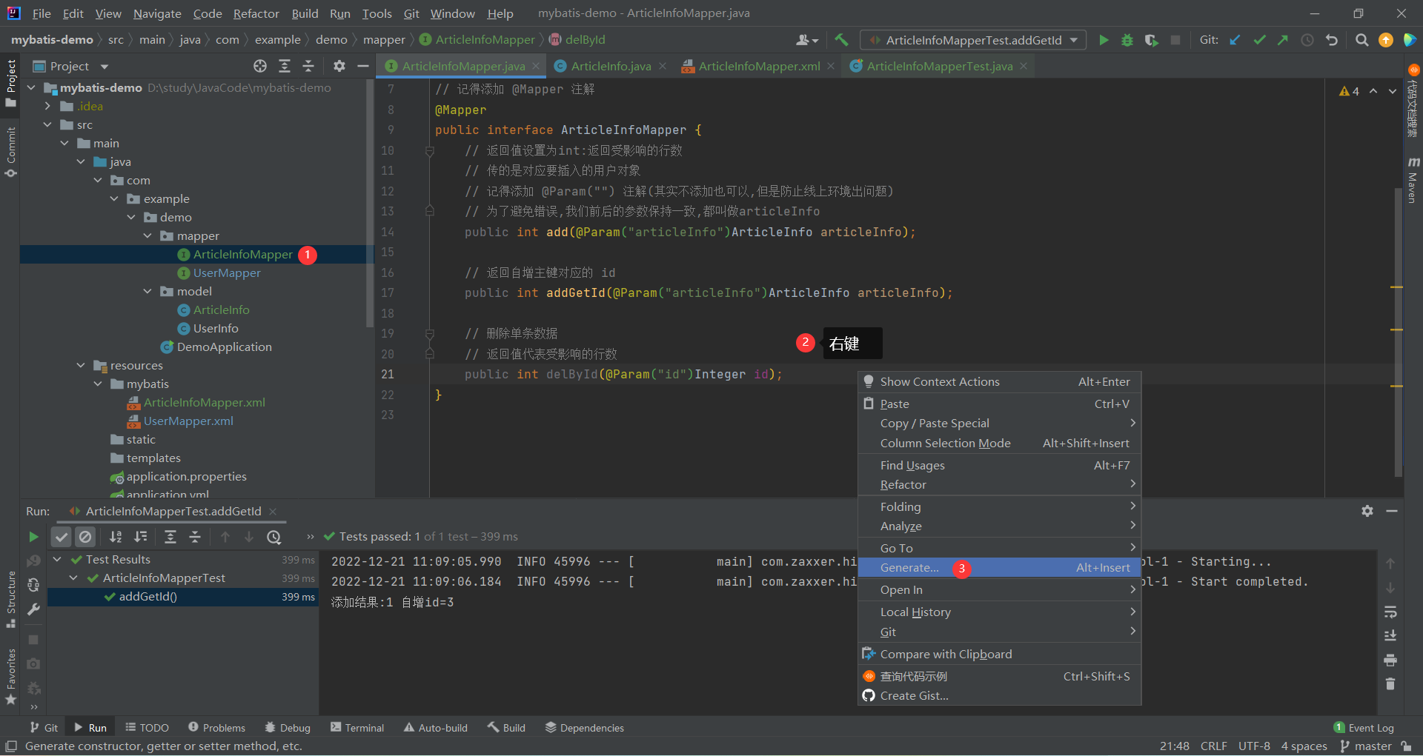
Task: Toggle soft-wrap in console
Action: [x=1390, y=612]
